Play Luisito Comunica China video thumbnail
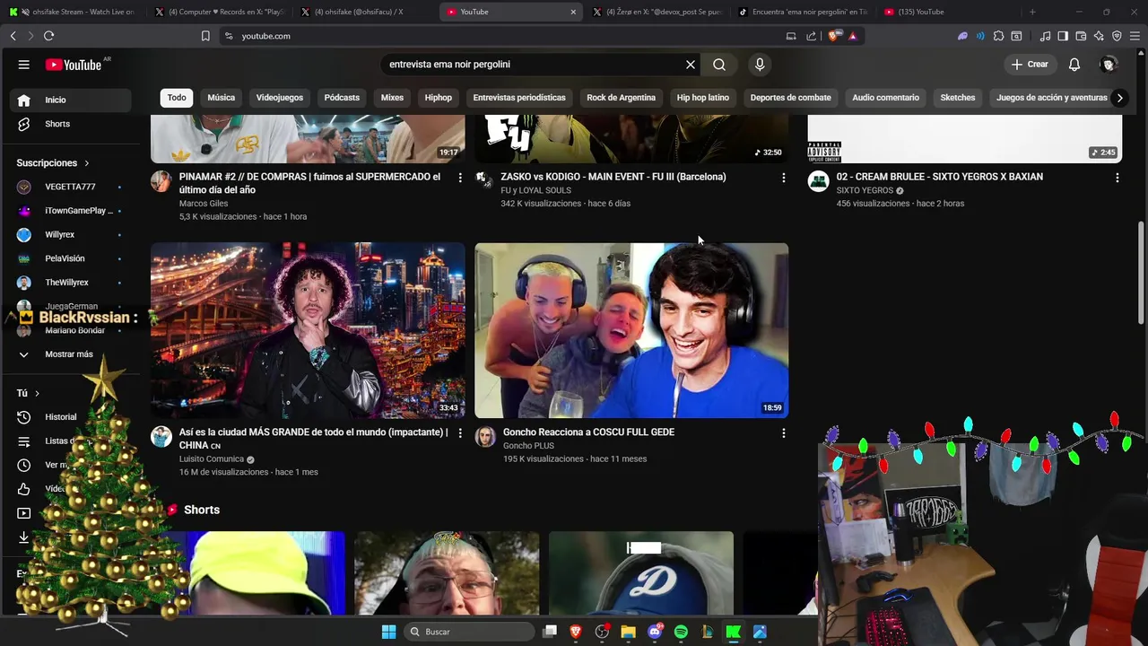 coord(308,330)
